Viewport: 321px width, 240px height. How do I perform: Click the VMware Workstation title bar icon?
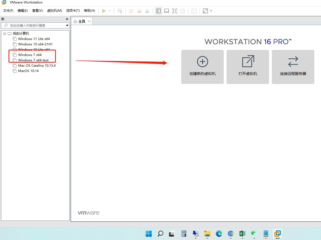pyautogui.click(x=4, y=2)
